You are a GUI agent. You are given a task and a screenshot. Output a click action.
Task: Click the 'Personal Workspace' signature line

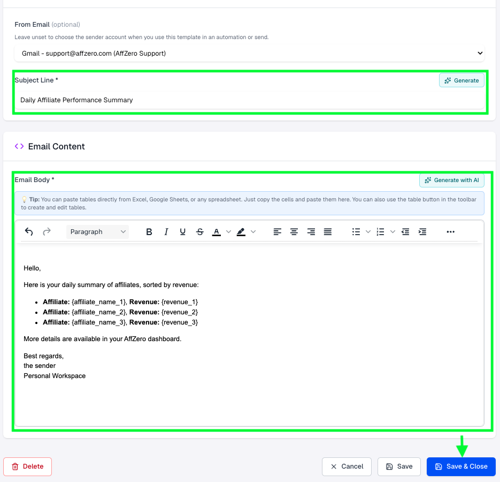55,375
